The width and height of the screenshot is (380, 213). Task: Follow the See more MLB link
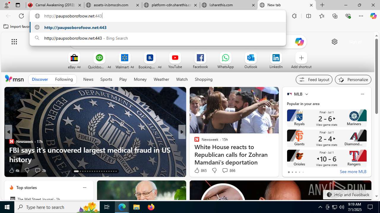[x=353, y=172]
